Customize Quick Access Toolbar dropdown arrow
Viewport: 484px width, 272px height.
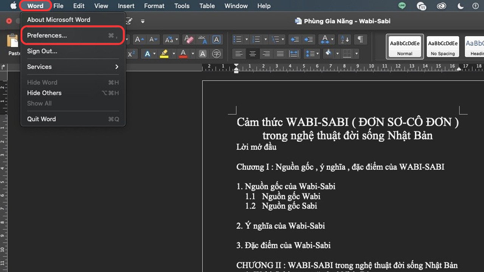(143, 22)
